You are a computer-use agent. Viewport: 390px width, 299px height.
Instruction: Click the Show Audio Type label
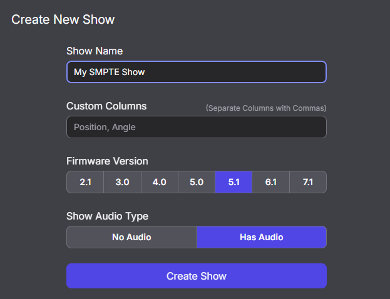[x=108, y=216]
